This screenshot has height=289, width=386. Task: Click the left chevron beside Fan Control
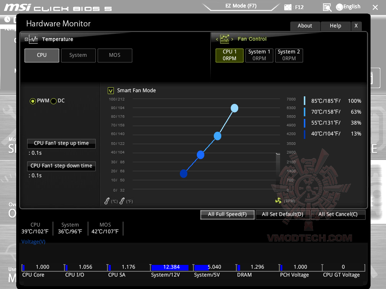[x=217, y=39]
